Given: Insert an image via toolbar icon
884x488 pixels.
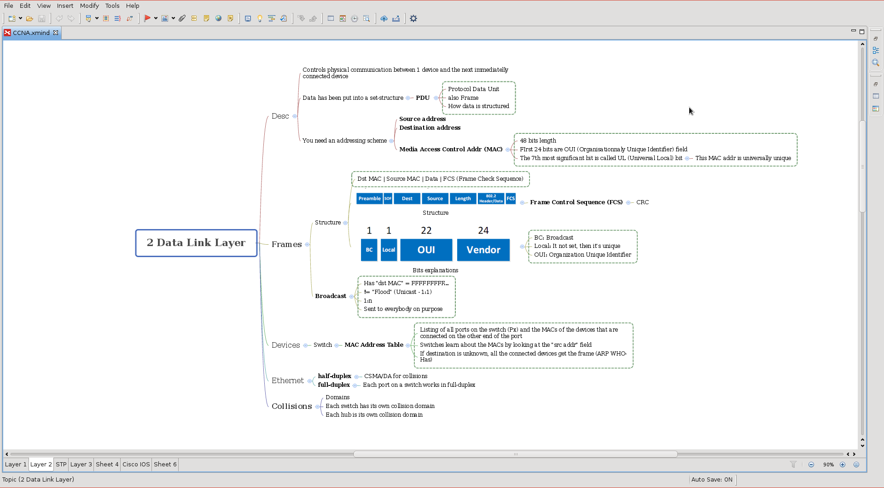Looking at the screenshot, I should pyautogui.click(x=165, y=18).
